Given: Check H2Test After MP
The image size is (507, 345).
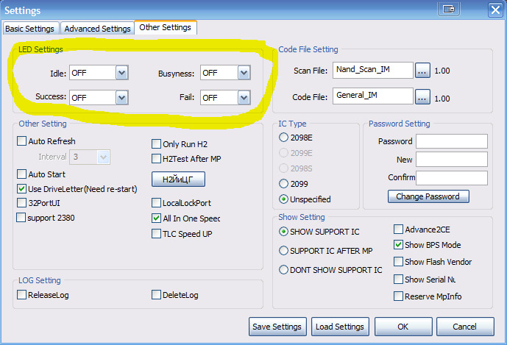Looking at the screenshot, I should click(x=157, y=159).
